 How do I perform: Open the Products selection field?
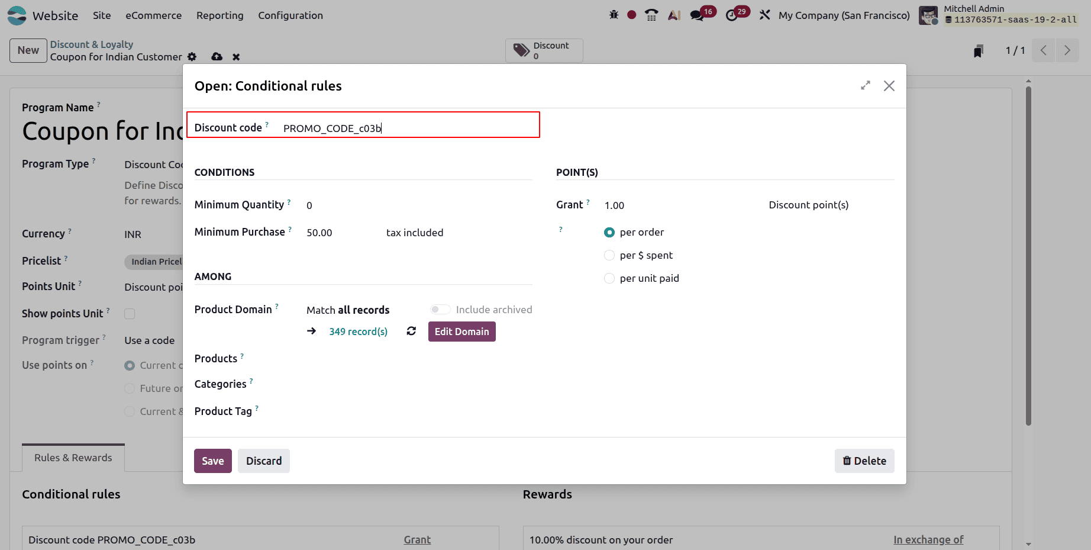[x=419, y=359]
